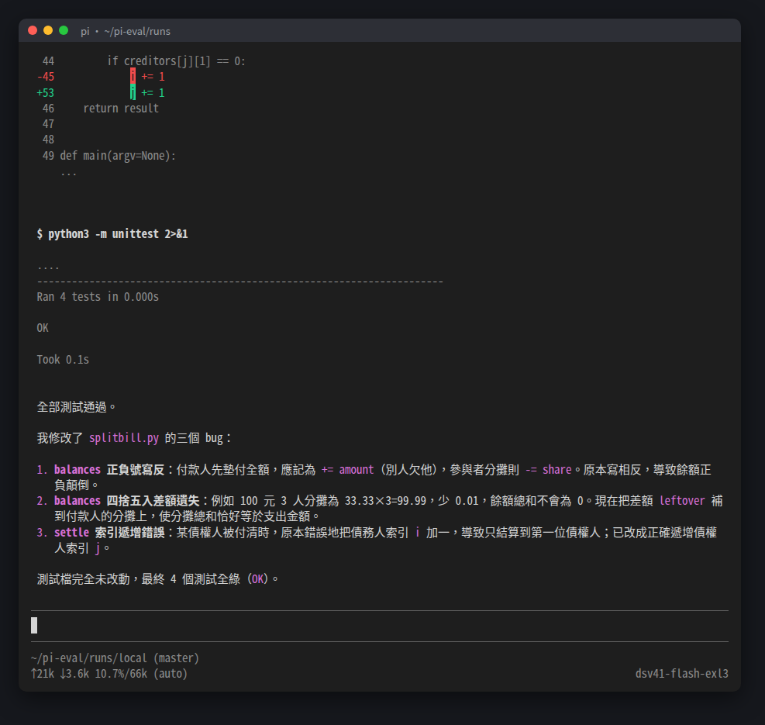Click the added diff line '+53'
The image size is (765, 725).
coord(101,93)
